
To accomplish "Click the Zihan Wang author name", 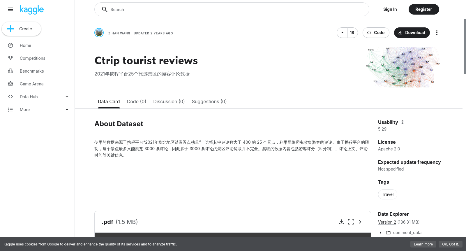I will (119, 33).
